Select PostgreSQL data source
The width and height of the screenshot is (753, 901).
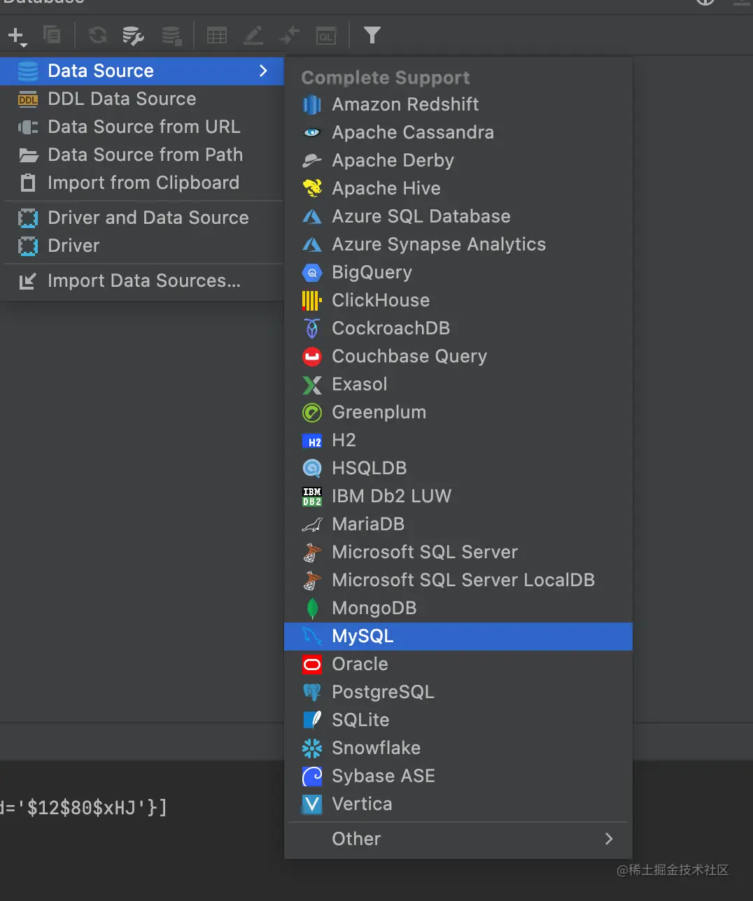[x=458, y=692]
